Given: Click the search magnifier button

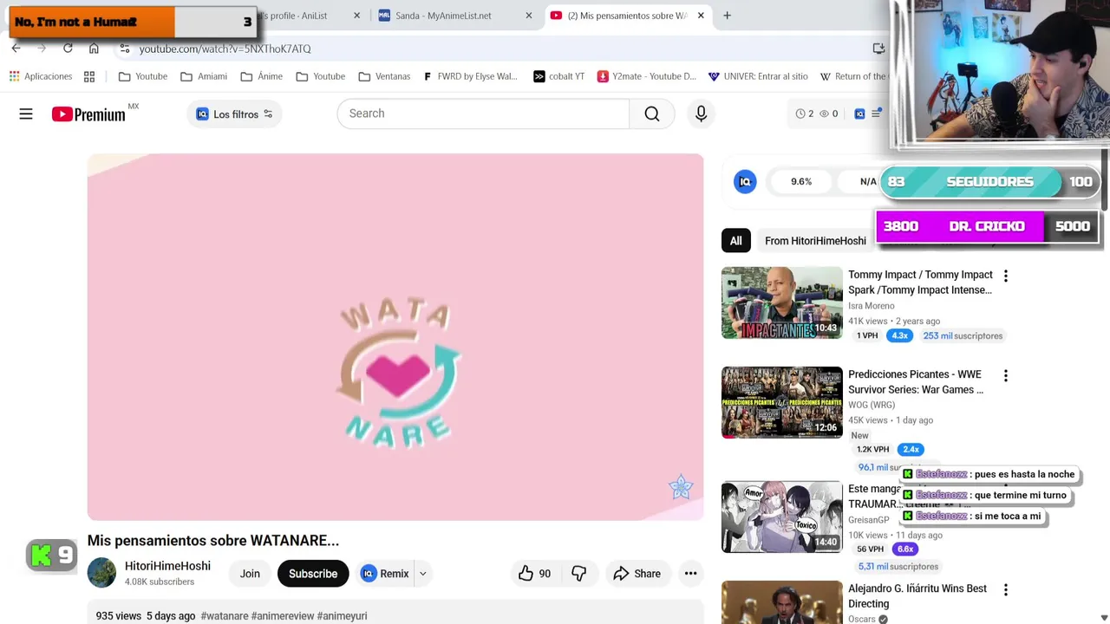Looking at the screenshot, I should [652, 114].
